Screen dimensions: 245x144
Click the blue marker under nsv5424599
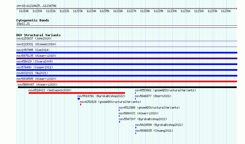pyautogui.click(x=136, y=128)
